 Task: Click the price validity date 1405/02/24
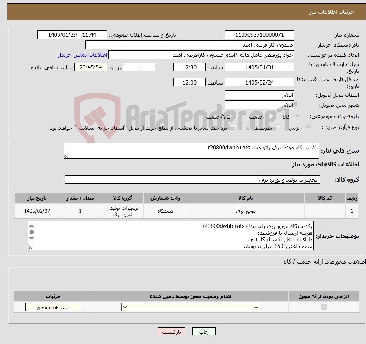coord(259,82)
